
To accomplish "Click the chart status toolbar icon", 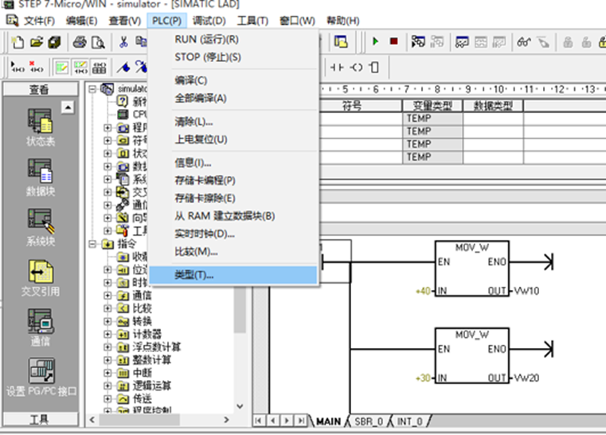I will 462,41.
